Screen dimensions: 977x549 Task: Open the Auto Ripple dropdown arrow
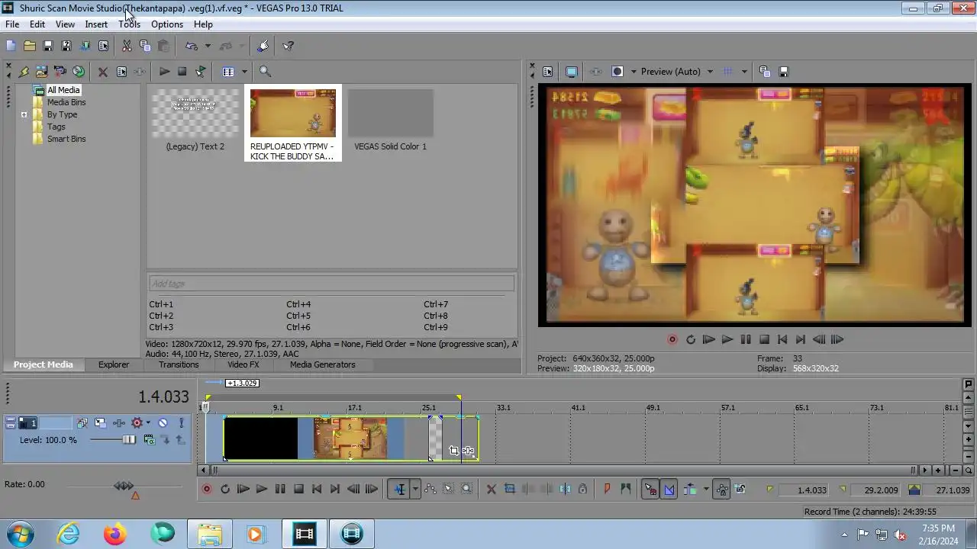[x=706, y=490]
